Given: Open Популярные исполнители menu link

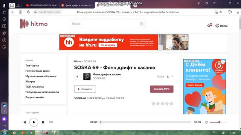Looking at the screenshot, I should [42, 92].
